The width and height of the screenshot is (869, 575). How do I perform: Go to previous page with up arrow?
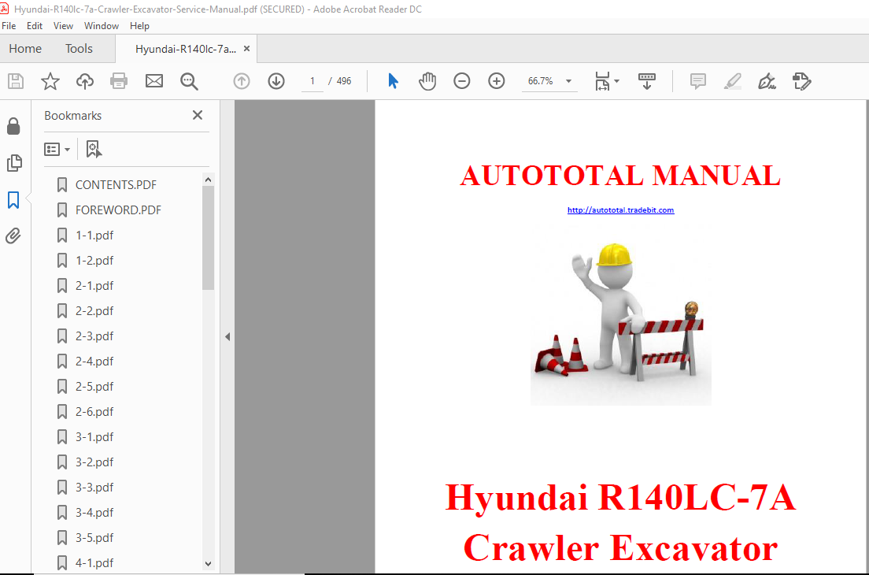[x=242, y=81]
